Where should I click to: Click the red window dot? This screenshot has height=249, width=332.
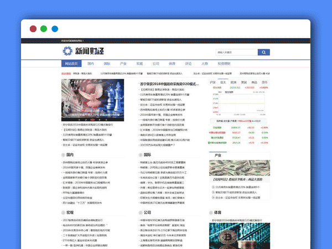tap(33, 29)
